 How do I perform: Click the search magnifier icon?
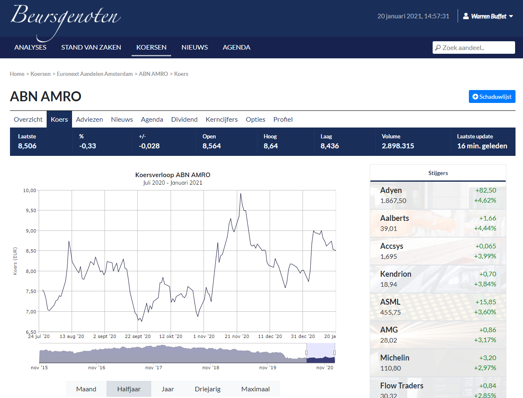pos(438,48)
